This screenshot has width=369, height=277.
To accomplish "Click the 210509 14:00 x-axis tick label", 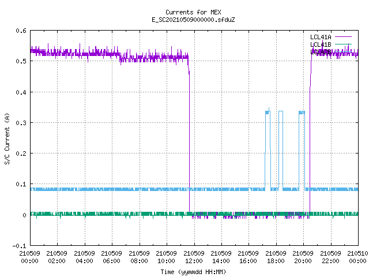I will pos(221,257).
